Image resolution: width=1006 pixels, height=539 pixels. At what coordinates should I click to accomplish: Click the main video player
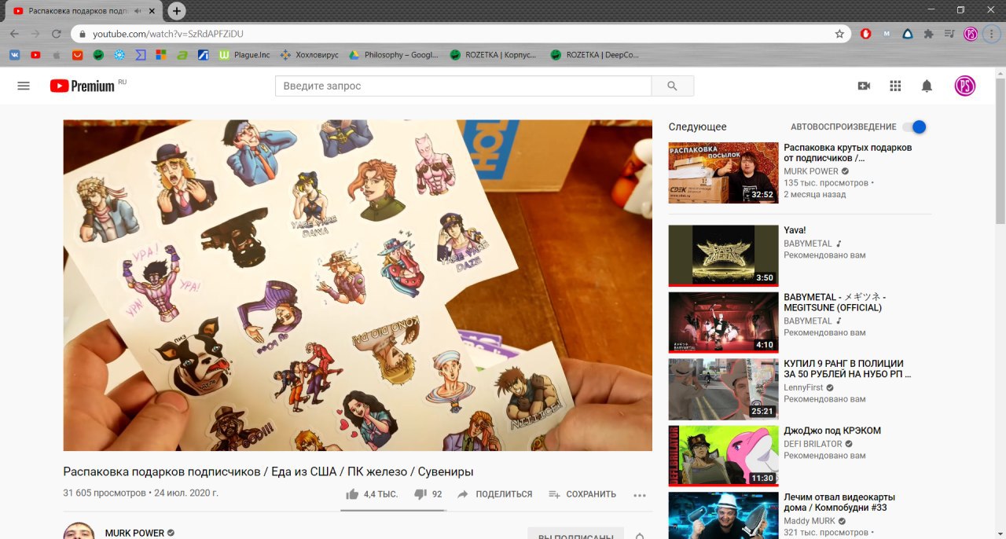tap(358, 285)
